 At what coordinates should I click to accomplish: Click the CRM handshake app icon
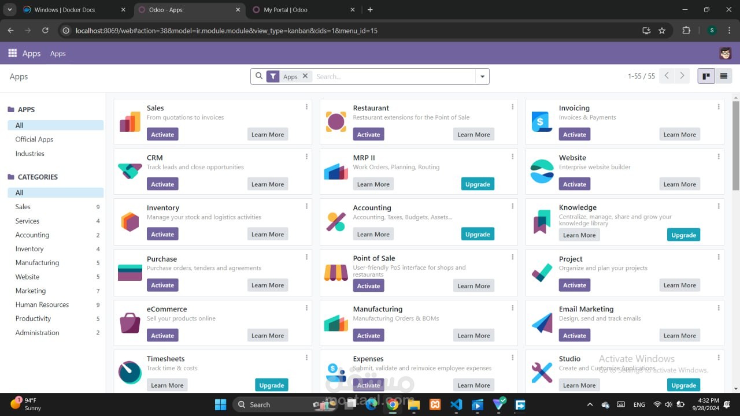click(130, 171)
